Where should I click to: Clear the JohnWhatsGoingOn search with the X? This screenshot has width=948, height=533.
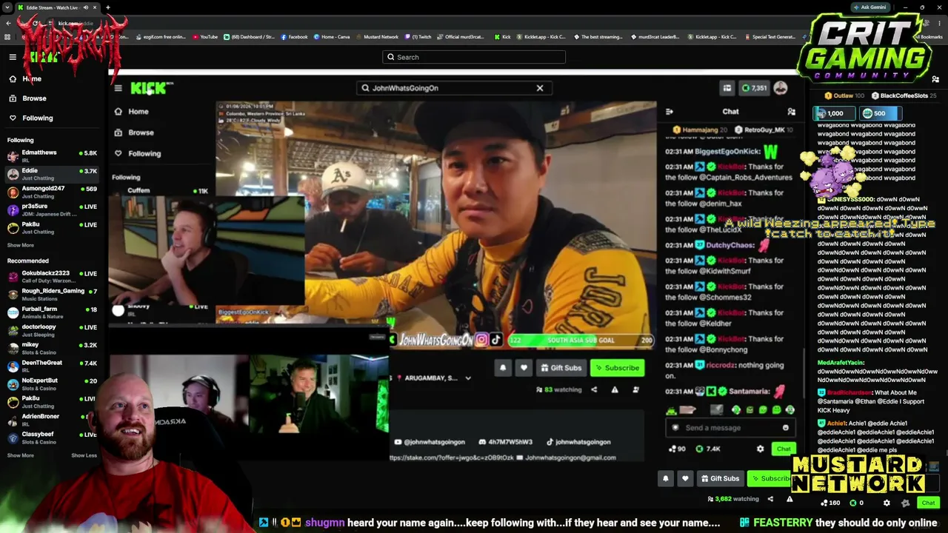pyautogui.click(x=540, y=88)
